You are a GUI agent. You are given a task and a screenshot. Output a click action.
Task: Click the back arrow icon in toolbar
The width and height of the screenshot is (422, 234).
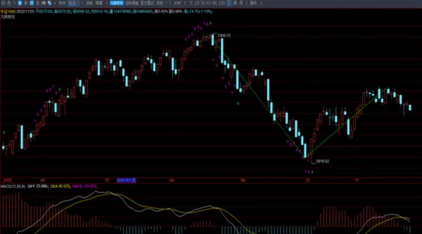click(4, 3)
